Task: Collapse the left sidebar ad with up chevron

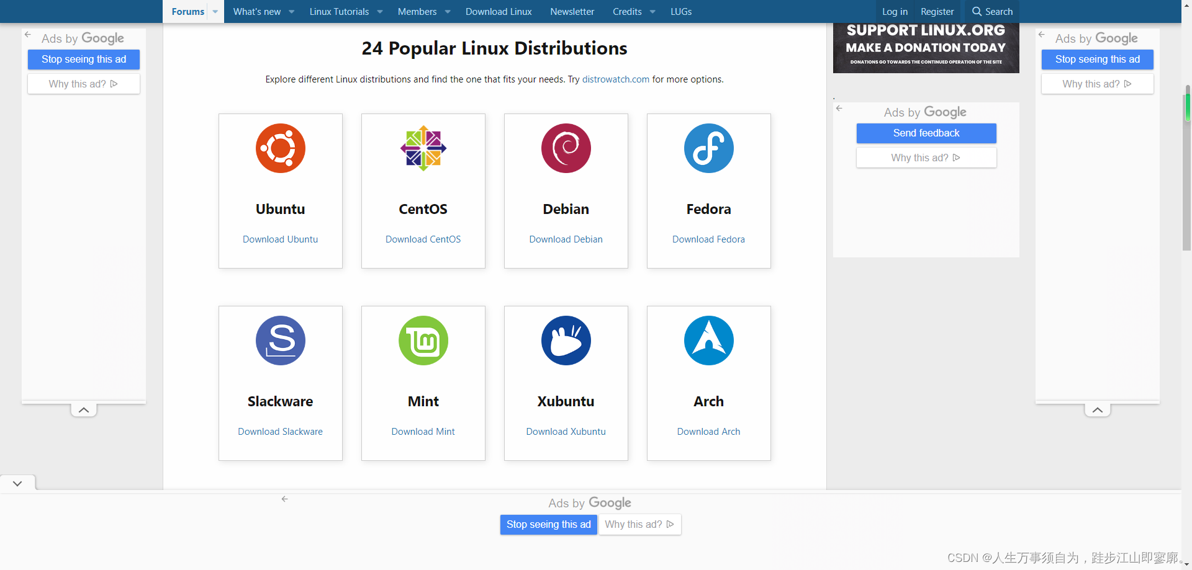Action: point(84,410)
